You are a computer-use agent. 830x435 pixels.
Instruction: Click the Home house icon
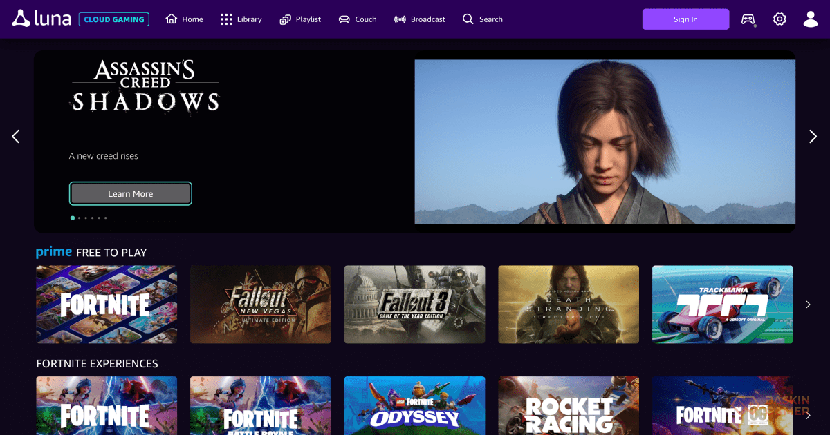(172, 19)
